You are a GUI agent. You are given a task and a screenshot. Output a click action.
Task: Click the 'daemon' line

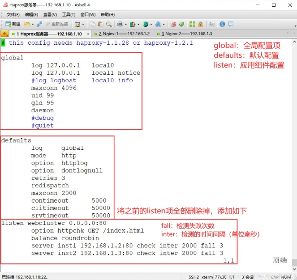[43, 110]
